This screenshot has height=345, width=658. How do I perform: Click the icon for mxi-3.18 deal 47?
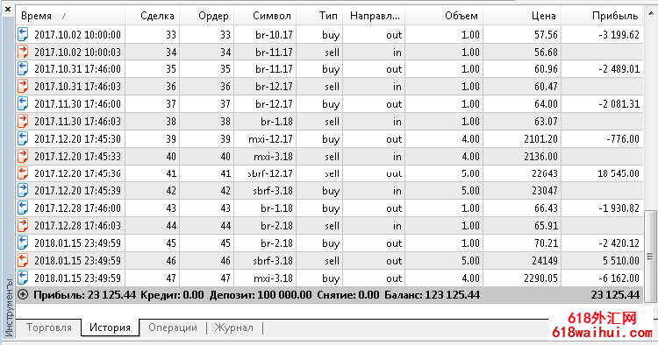pos(23,278)
